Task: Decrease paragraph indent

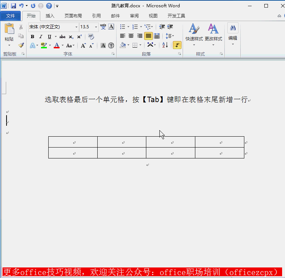Action: pos(162,27)
